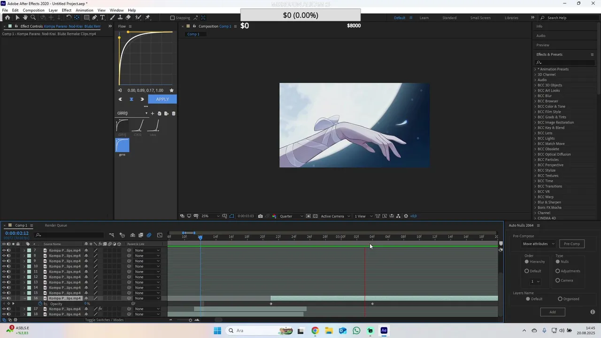
Task: Select the blue giris curve preset thumbnail
Action: tap(122, 146)
